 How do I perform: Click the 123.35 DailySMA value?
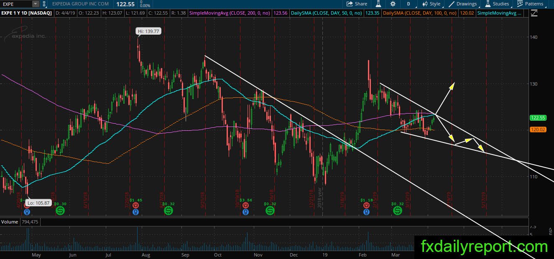tap(373, 13)
